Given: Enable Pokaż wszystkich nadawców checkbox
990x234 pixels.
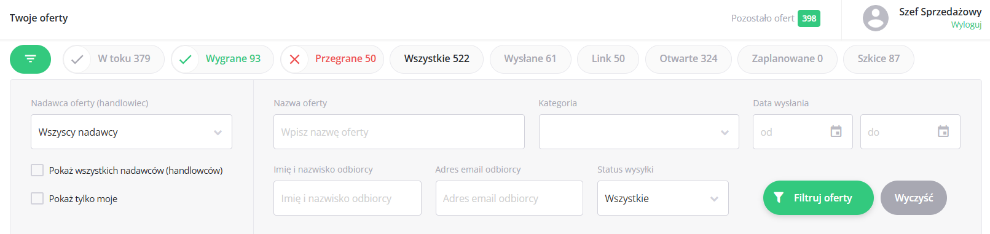Looking at the screenshot, I should coord(37,170).
